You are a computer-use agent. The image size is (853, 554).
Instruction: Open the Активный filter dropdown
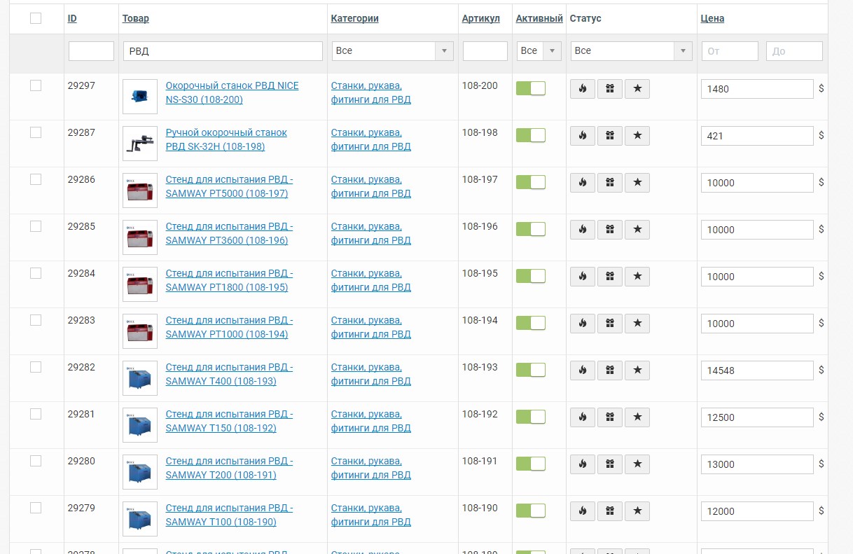pos(539,50)
